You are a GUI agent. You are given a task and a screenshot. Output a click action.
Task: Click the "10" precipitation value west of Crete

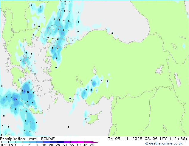28,92
